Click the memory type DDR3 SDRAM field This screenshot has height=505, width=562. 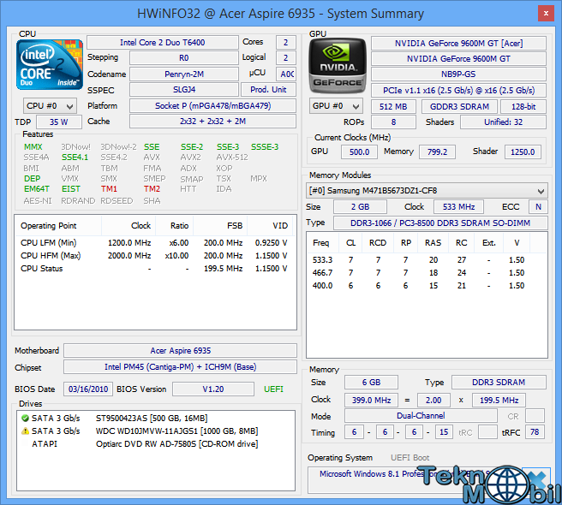[499, 383]
